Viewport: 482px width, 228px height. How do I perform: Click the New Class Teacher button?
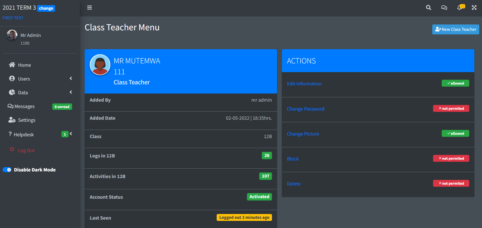tap(455, 29)
